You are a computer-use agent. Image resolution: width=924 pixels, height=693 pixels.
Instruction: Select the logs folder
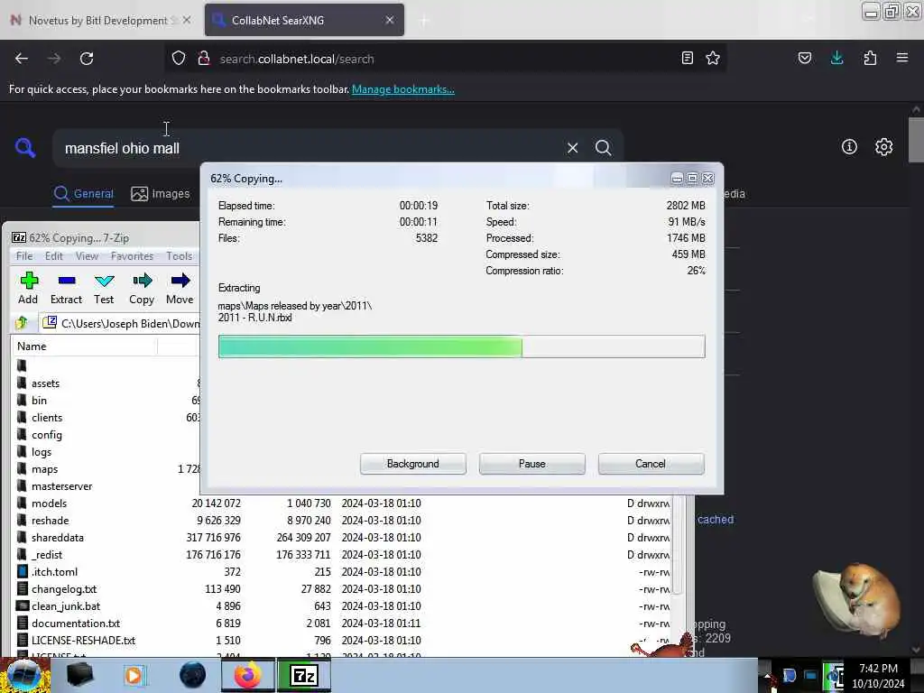(x=42, y=451)
